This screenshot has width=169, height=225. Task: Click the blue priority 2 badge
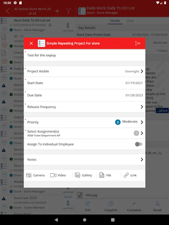coord(118,122)
